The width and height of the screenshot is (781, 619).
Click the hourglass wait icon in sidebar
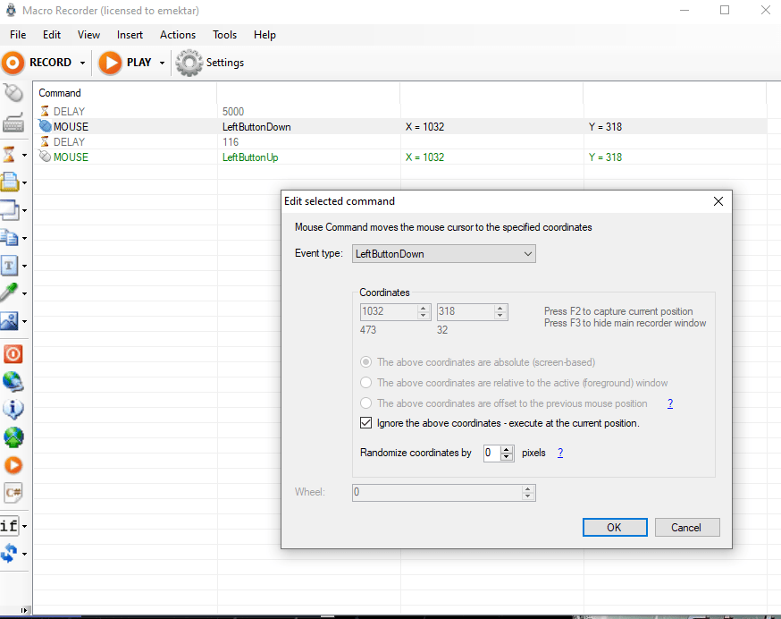pos(9,155)
